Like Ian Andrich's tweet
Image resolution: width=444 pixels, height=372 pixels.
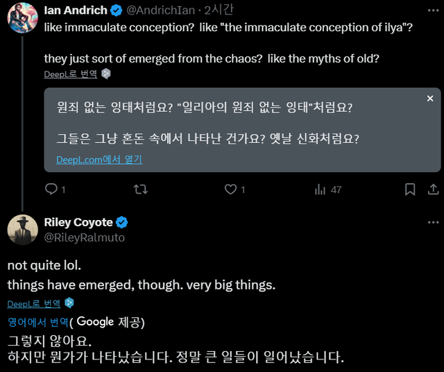[x=230, y=189]
